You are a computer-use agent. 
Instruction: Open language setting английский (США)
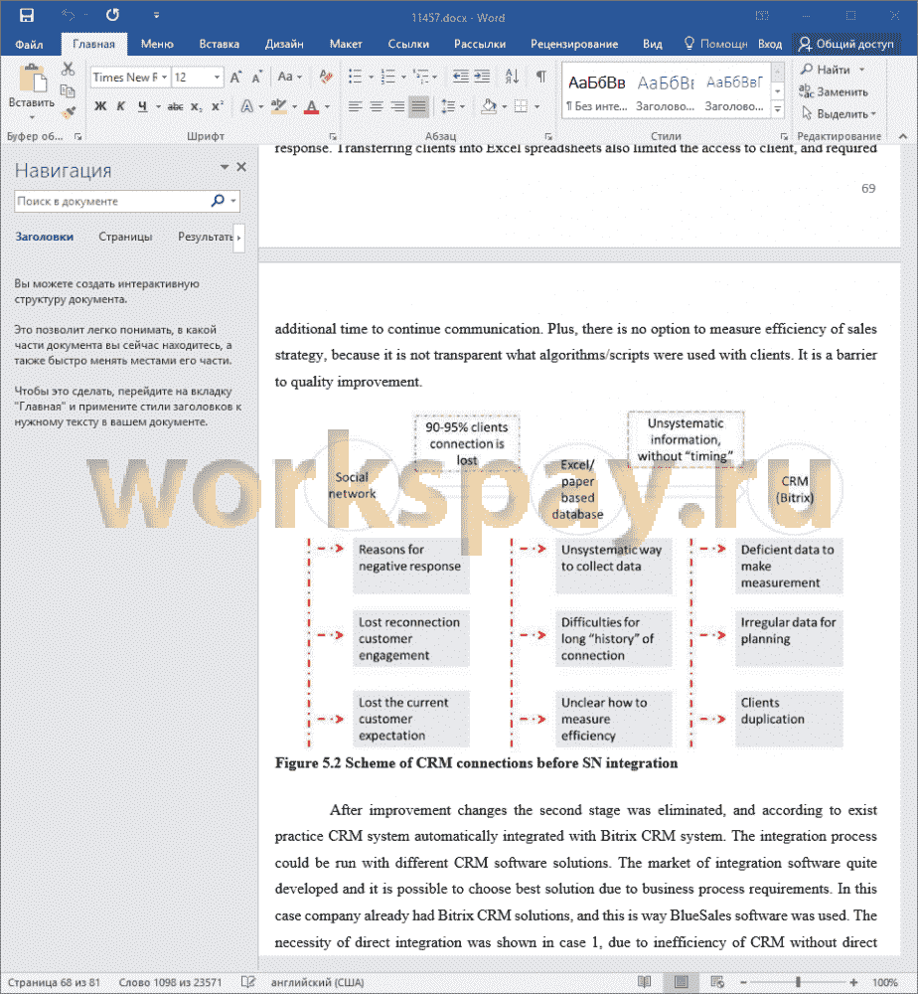[317, 982]
